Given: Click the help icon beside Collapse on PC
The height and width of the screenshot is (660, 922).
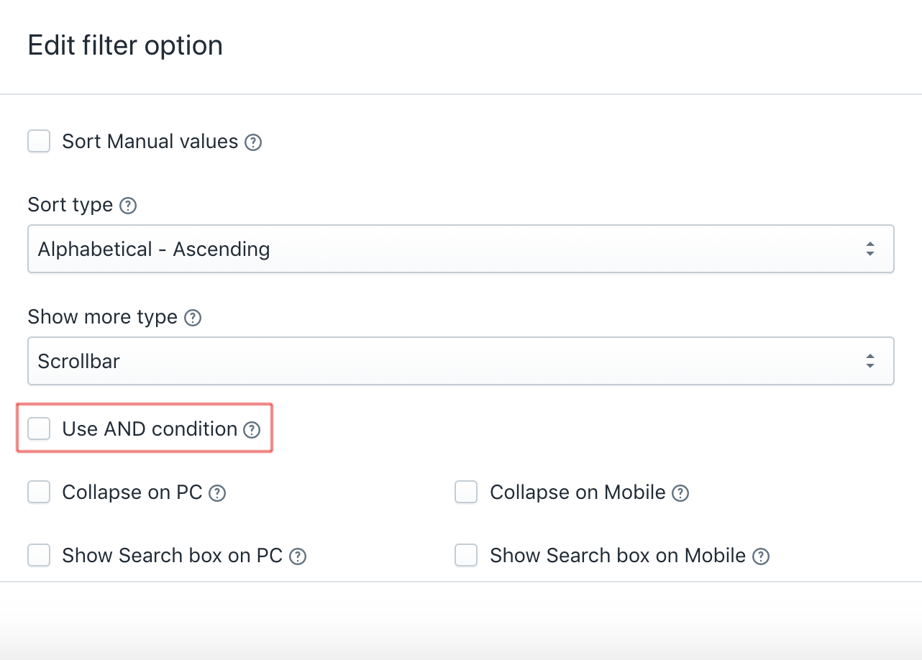Looking at the screenshot, I should coord(217,493).
